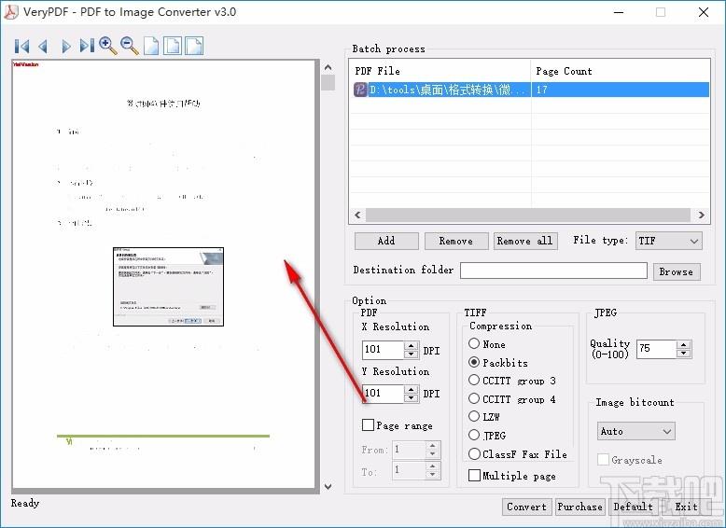726x528 pixels.
Task: Click the X Resolution value field
Action: (384, 350)
